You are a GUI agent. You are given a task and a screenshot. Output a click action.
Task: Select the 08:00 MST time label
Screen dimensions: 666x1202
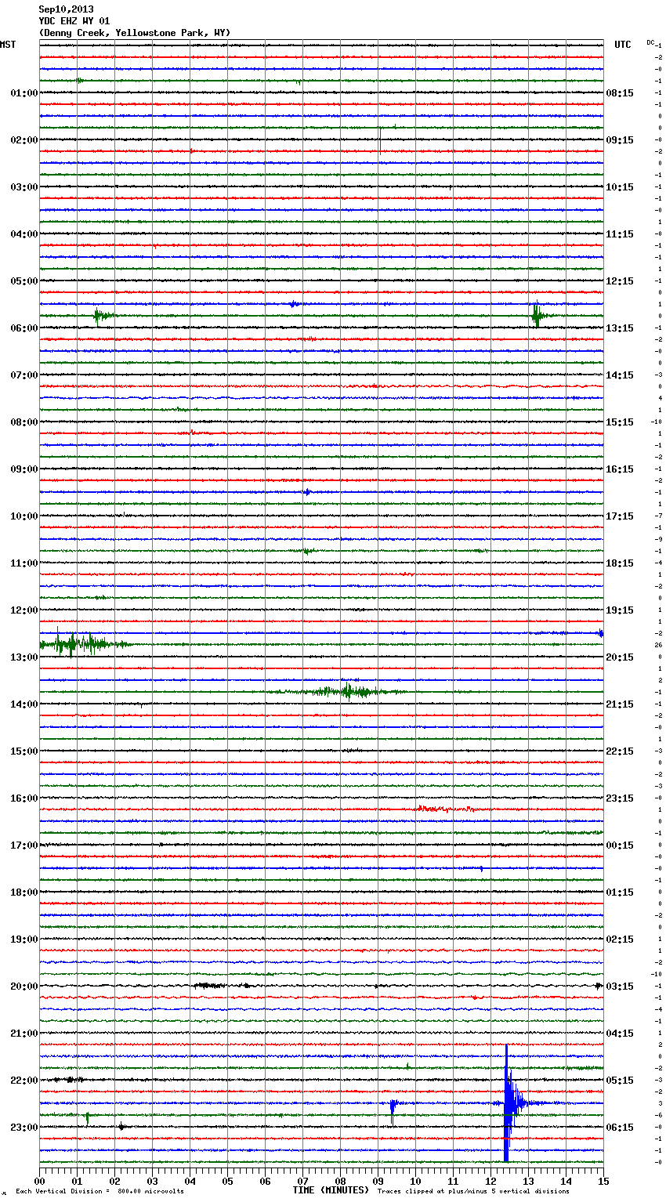[24, 422]
